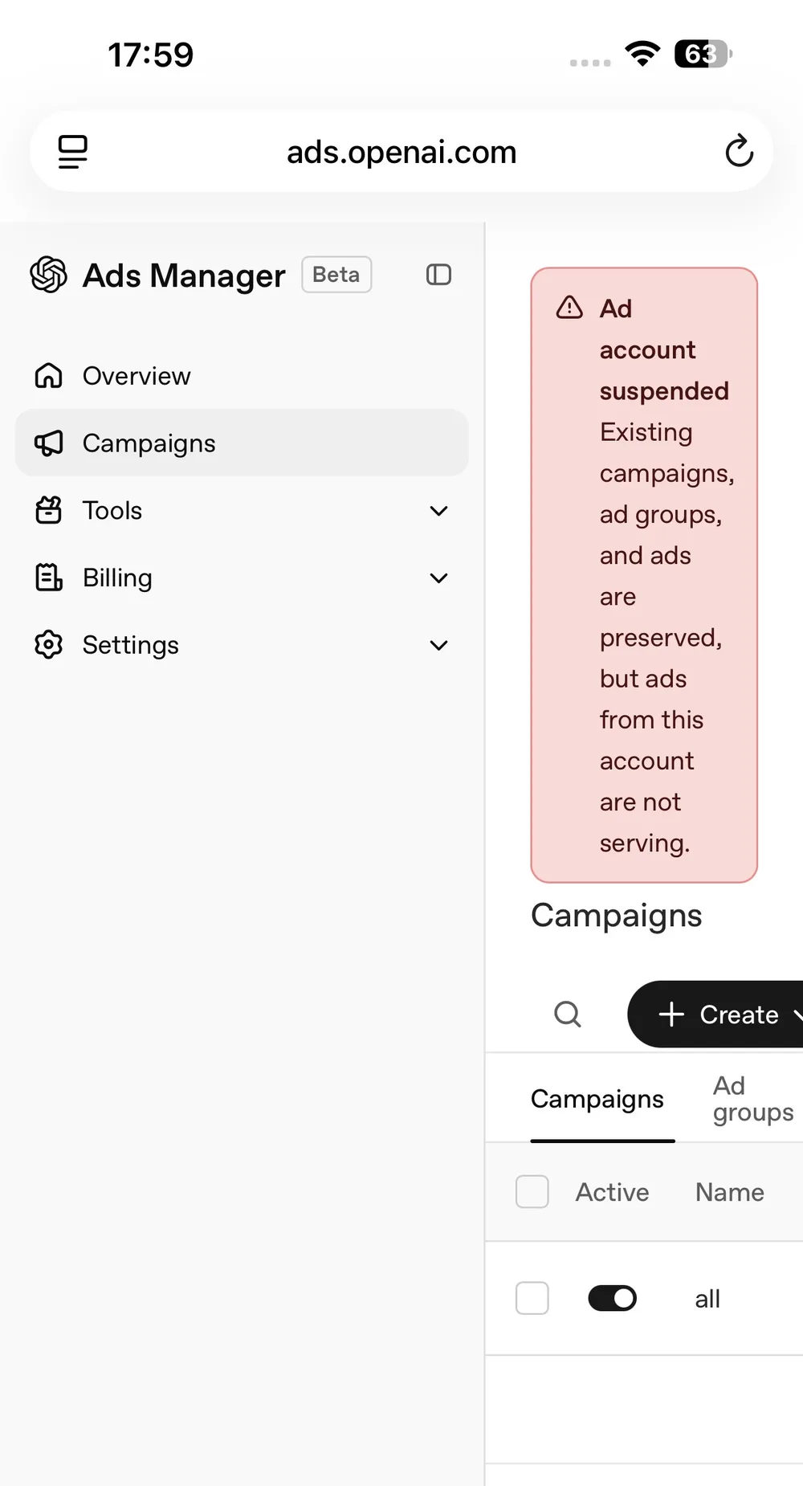The image size is (803, 1486).
Task: Check the select-all header checkbox
Action: (x=532, y=1192)
